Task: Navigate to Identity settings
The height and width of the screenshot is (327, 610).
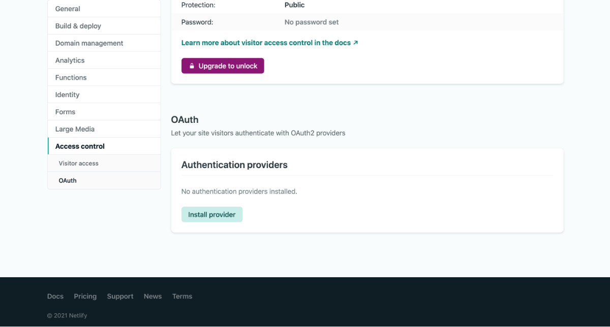Action: [68, 95]
